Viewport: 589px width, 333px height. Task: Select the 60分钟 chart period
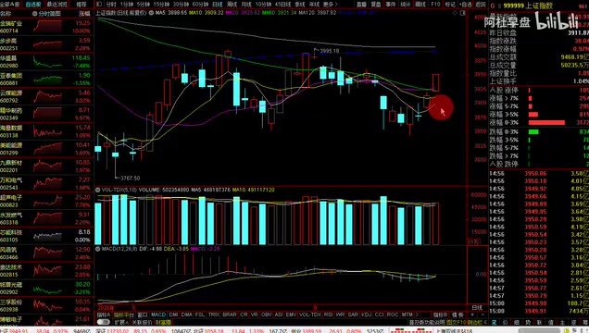pos(200,4)
